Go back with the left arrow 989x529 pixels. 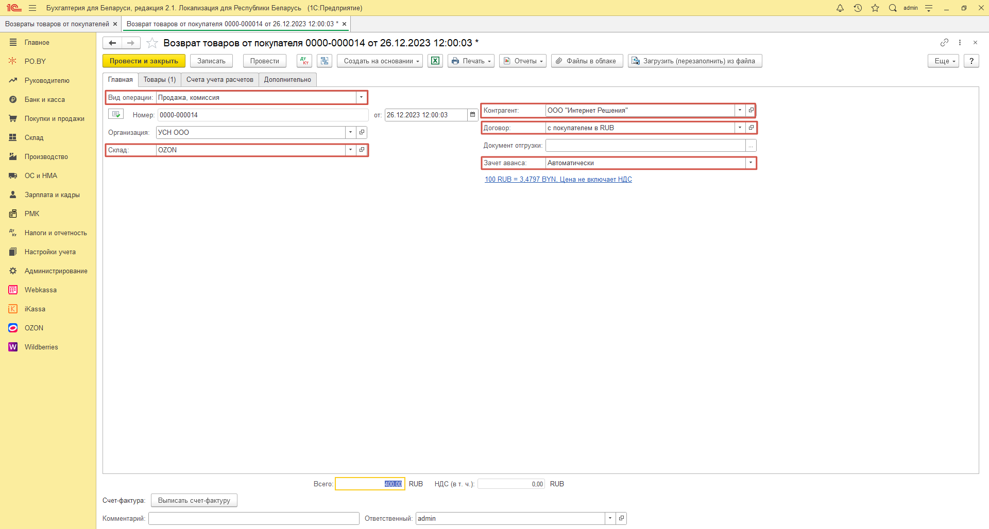(x=112, y=43)
